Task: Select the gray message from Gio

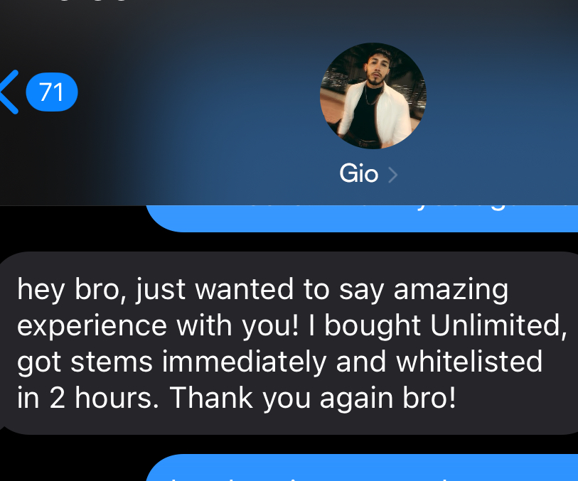Action: (289, 343)
